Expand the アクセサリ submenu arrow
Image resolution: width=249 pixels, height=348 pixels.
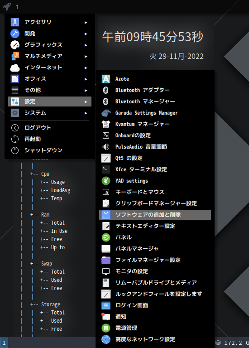coord(86,22)
